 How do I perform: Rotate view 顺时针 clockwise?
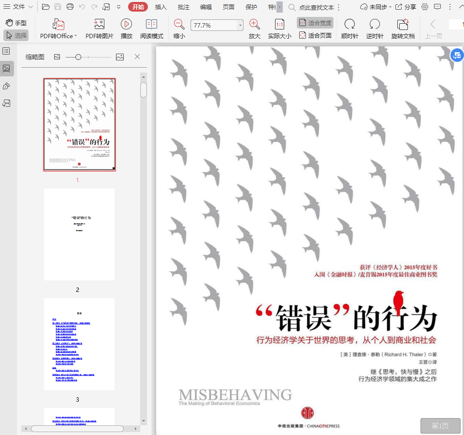coord(349,29)
